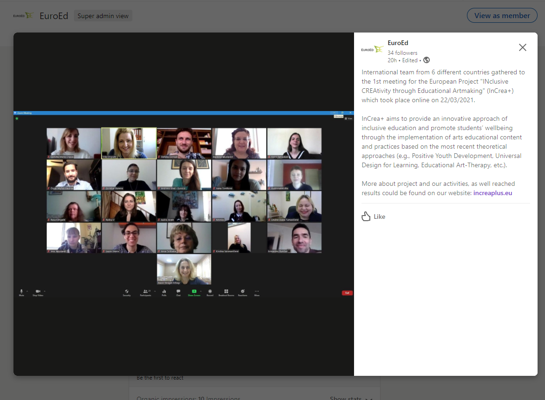
Task: Open the Zoom meeting screenshot image
Action: (184, 204)
